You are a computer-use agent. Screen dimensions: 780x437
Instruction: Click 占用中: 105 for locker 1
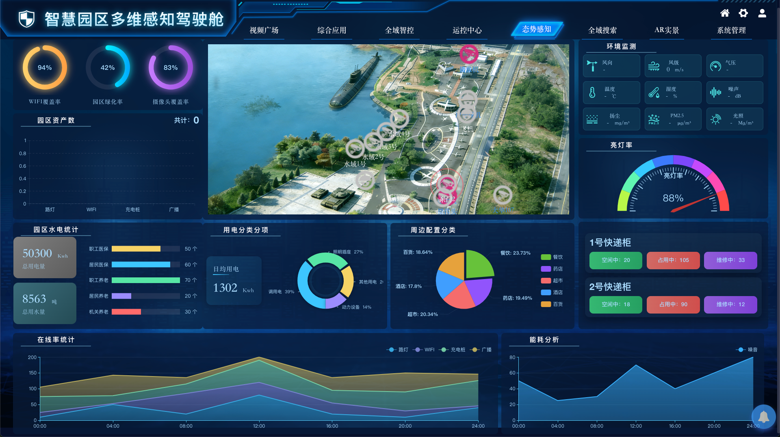(673, 260)
